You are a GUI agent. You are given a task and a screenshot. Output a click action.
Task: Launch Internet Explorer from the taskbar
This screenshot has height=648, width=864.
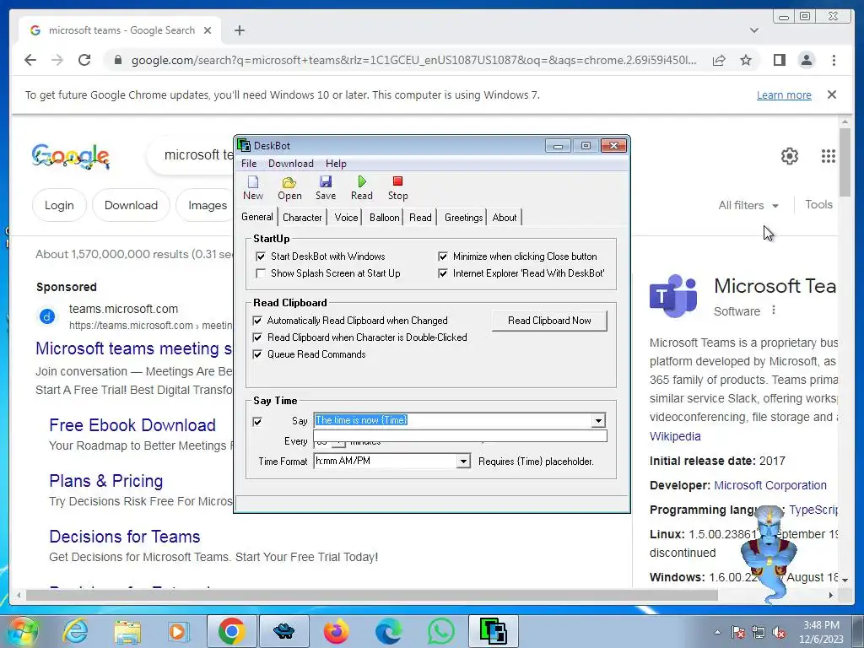[x=76, y=631]
